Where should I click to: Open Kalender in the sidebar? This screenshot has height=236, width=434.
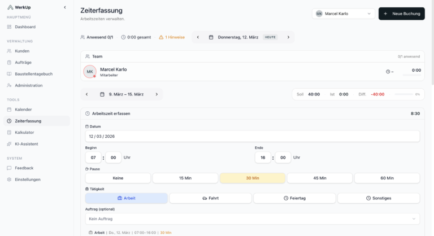(x=23, y=110)
